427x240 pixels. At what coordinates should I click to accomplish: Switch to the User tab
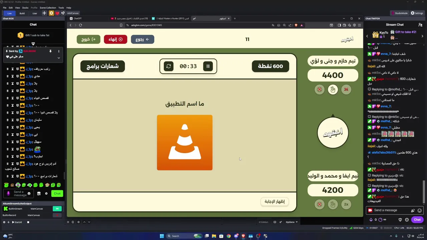coord(35,13)
